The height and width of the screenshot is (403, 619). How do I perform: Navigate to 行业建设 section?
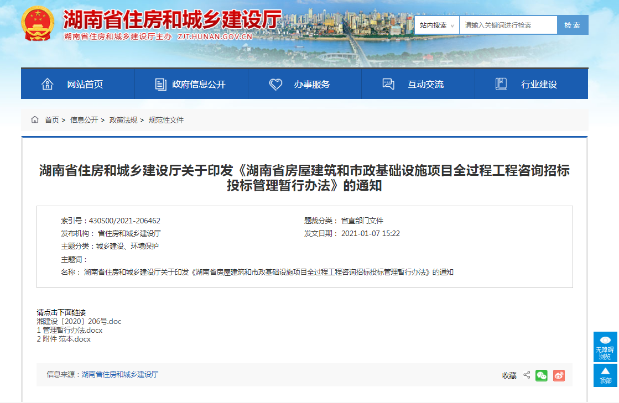pos(531,85)
